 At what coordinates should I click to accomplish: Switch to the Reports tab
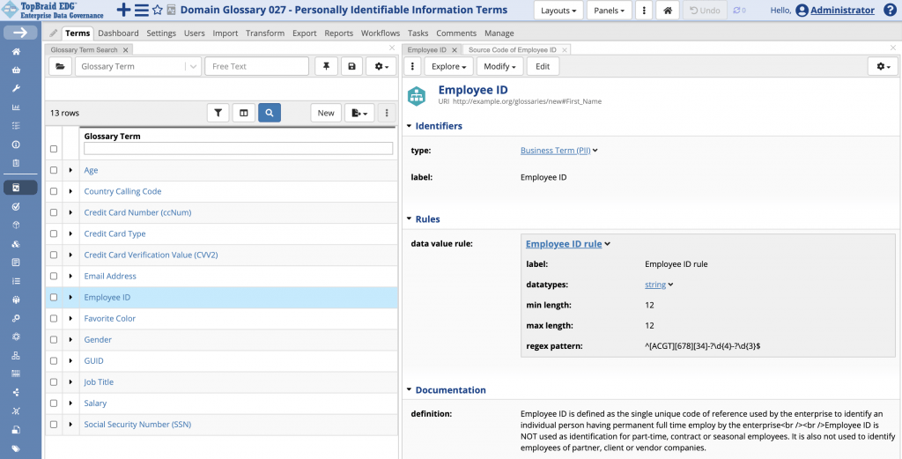point(339,33)
